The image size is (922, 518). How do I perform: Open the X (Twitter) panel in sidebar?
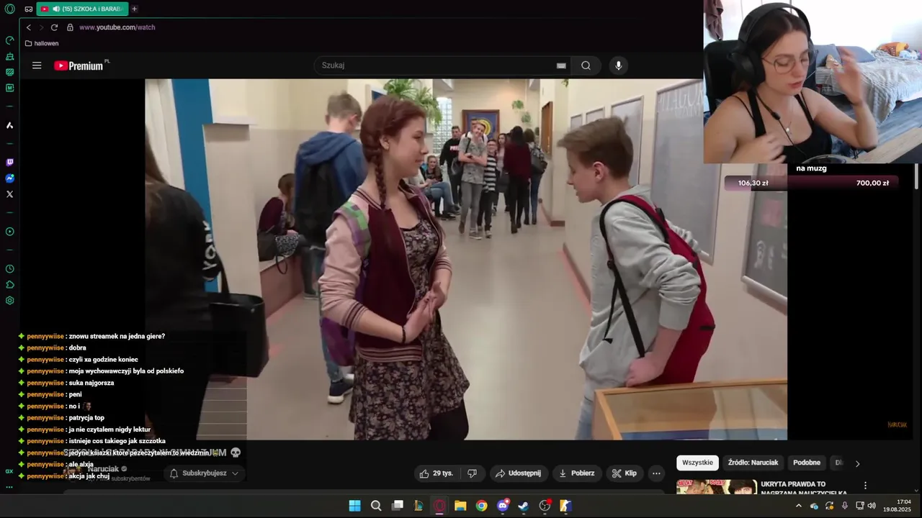[x=9, y=194]
